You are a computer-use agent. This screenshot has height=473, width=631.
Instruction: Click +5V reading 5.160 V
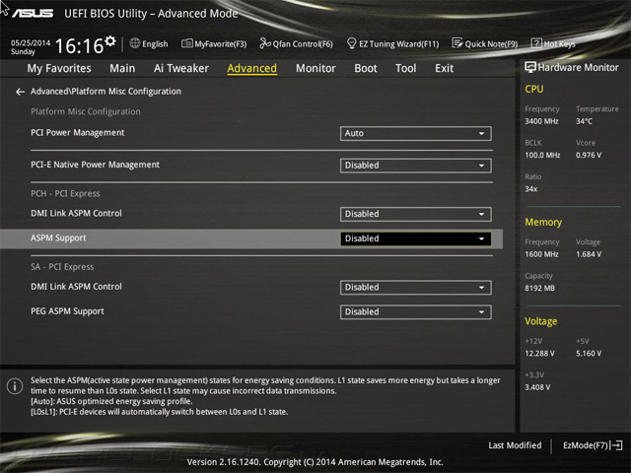click(589, 353)
